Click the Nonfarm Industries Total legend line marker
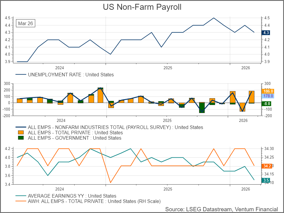 coord(21,127)
